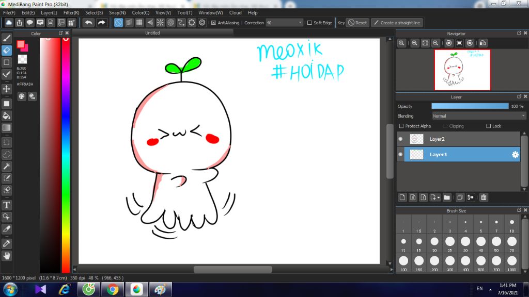Choose the Text tool
This screenshot has width=529, height=297.
[7, 205]
